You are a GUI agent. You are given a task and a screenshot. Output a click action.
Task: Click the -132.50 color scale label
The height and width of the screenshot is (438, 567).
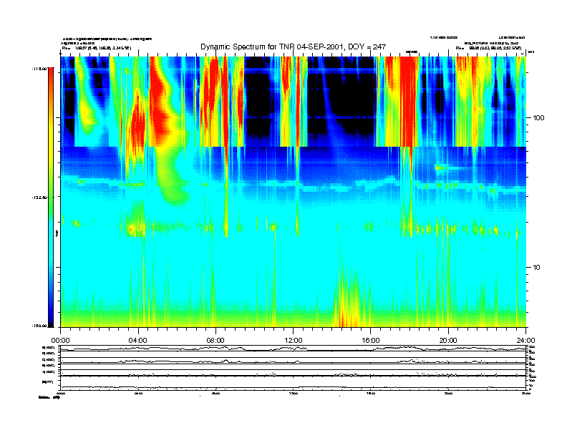pyautogui.click(x=40, y=198)
